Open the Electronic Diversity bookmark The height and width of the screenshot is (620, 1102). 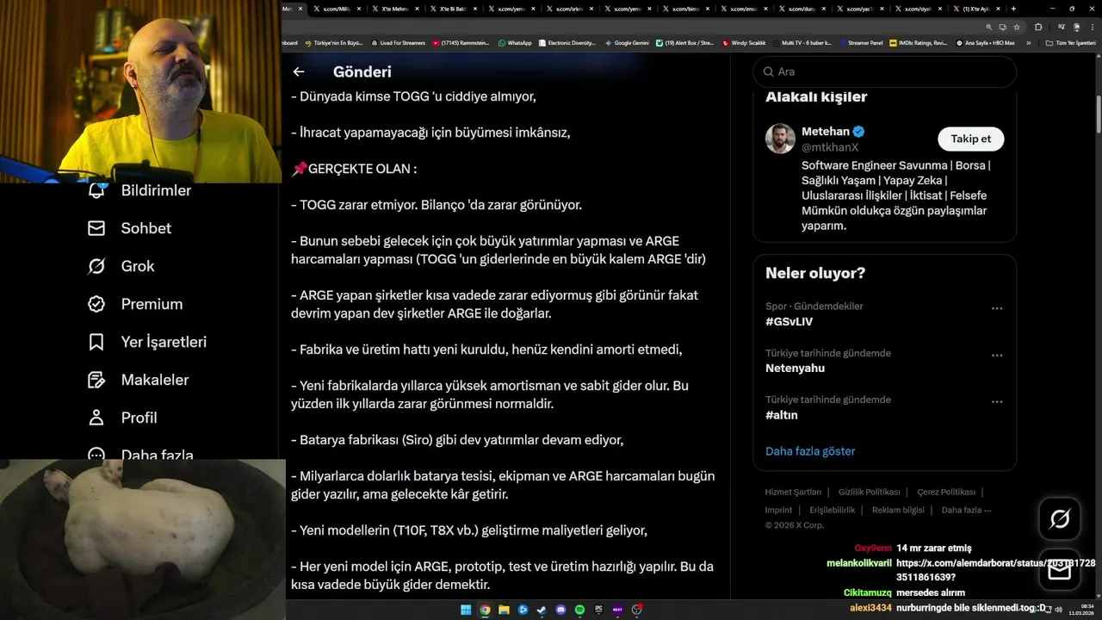point(567,42)
